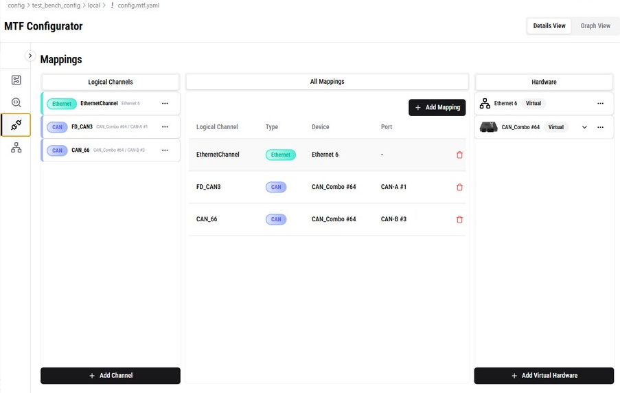Open the network topology sidebar icon

click(x=16, y=148)
